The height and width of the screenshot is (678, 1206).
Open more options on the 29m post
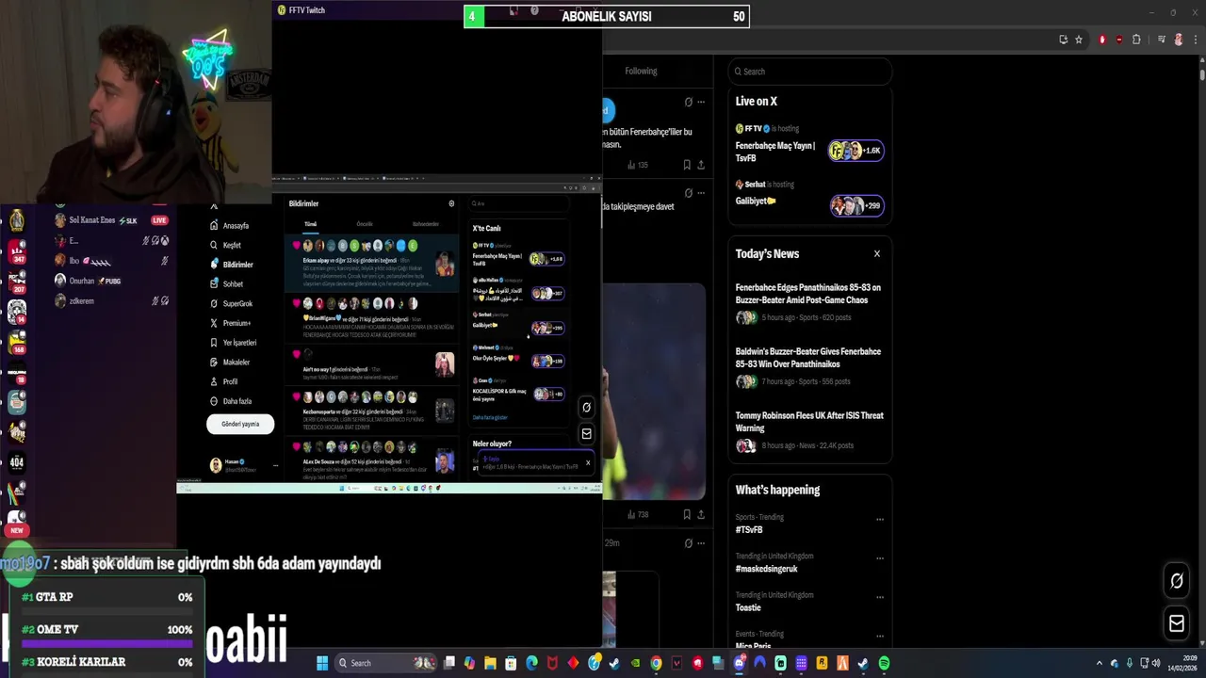701,543
